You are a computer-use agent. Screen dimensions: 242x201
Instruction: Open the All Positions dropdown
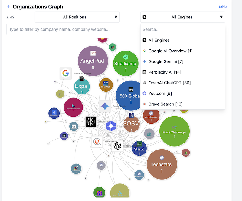pos(77,17)
